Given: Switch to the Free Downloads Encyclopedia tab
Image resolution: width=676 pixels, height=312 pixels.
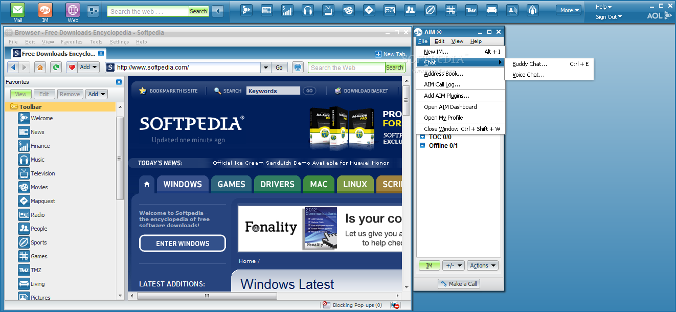Looking at the screenshot, I should coord(58,53).
